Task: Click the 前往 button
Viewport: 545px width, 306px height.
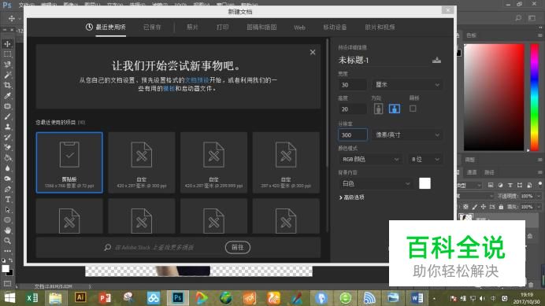Action: pyautogui.click(x=238, y=247)
